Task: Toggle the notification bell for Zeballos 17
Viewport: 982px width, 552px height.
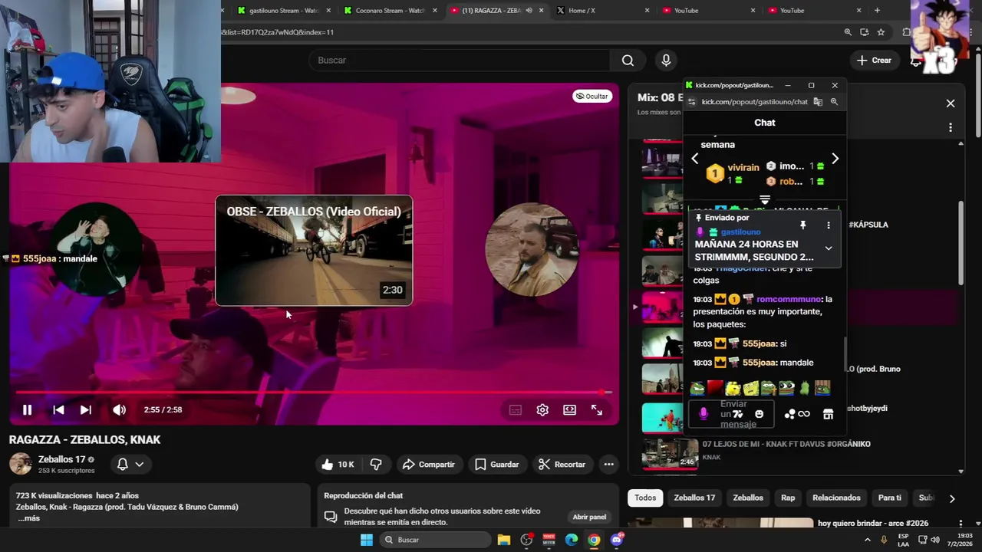Action: (x=122, y=465)
